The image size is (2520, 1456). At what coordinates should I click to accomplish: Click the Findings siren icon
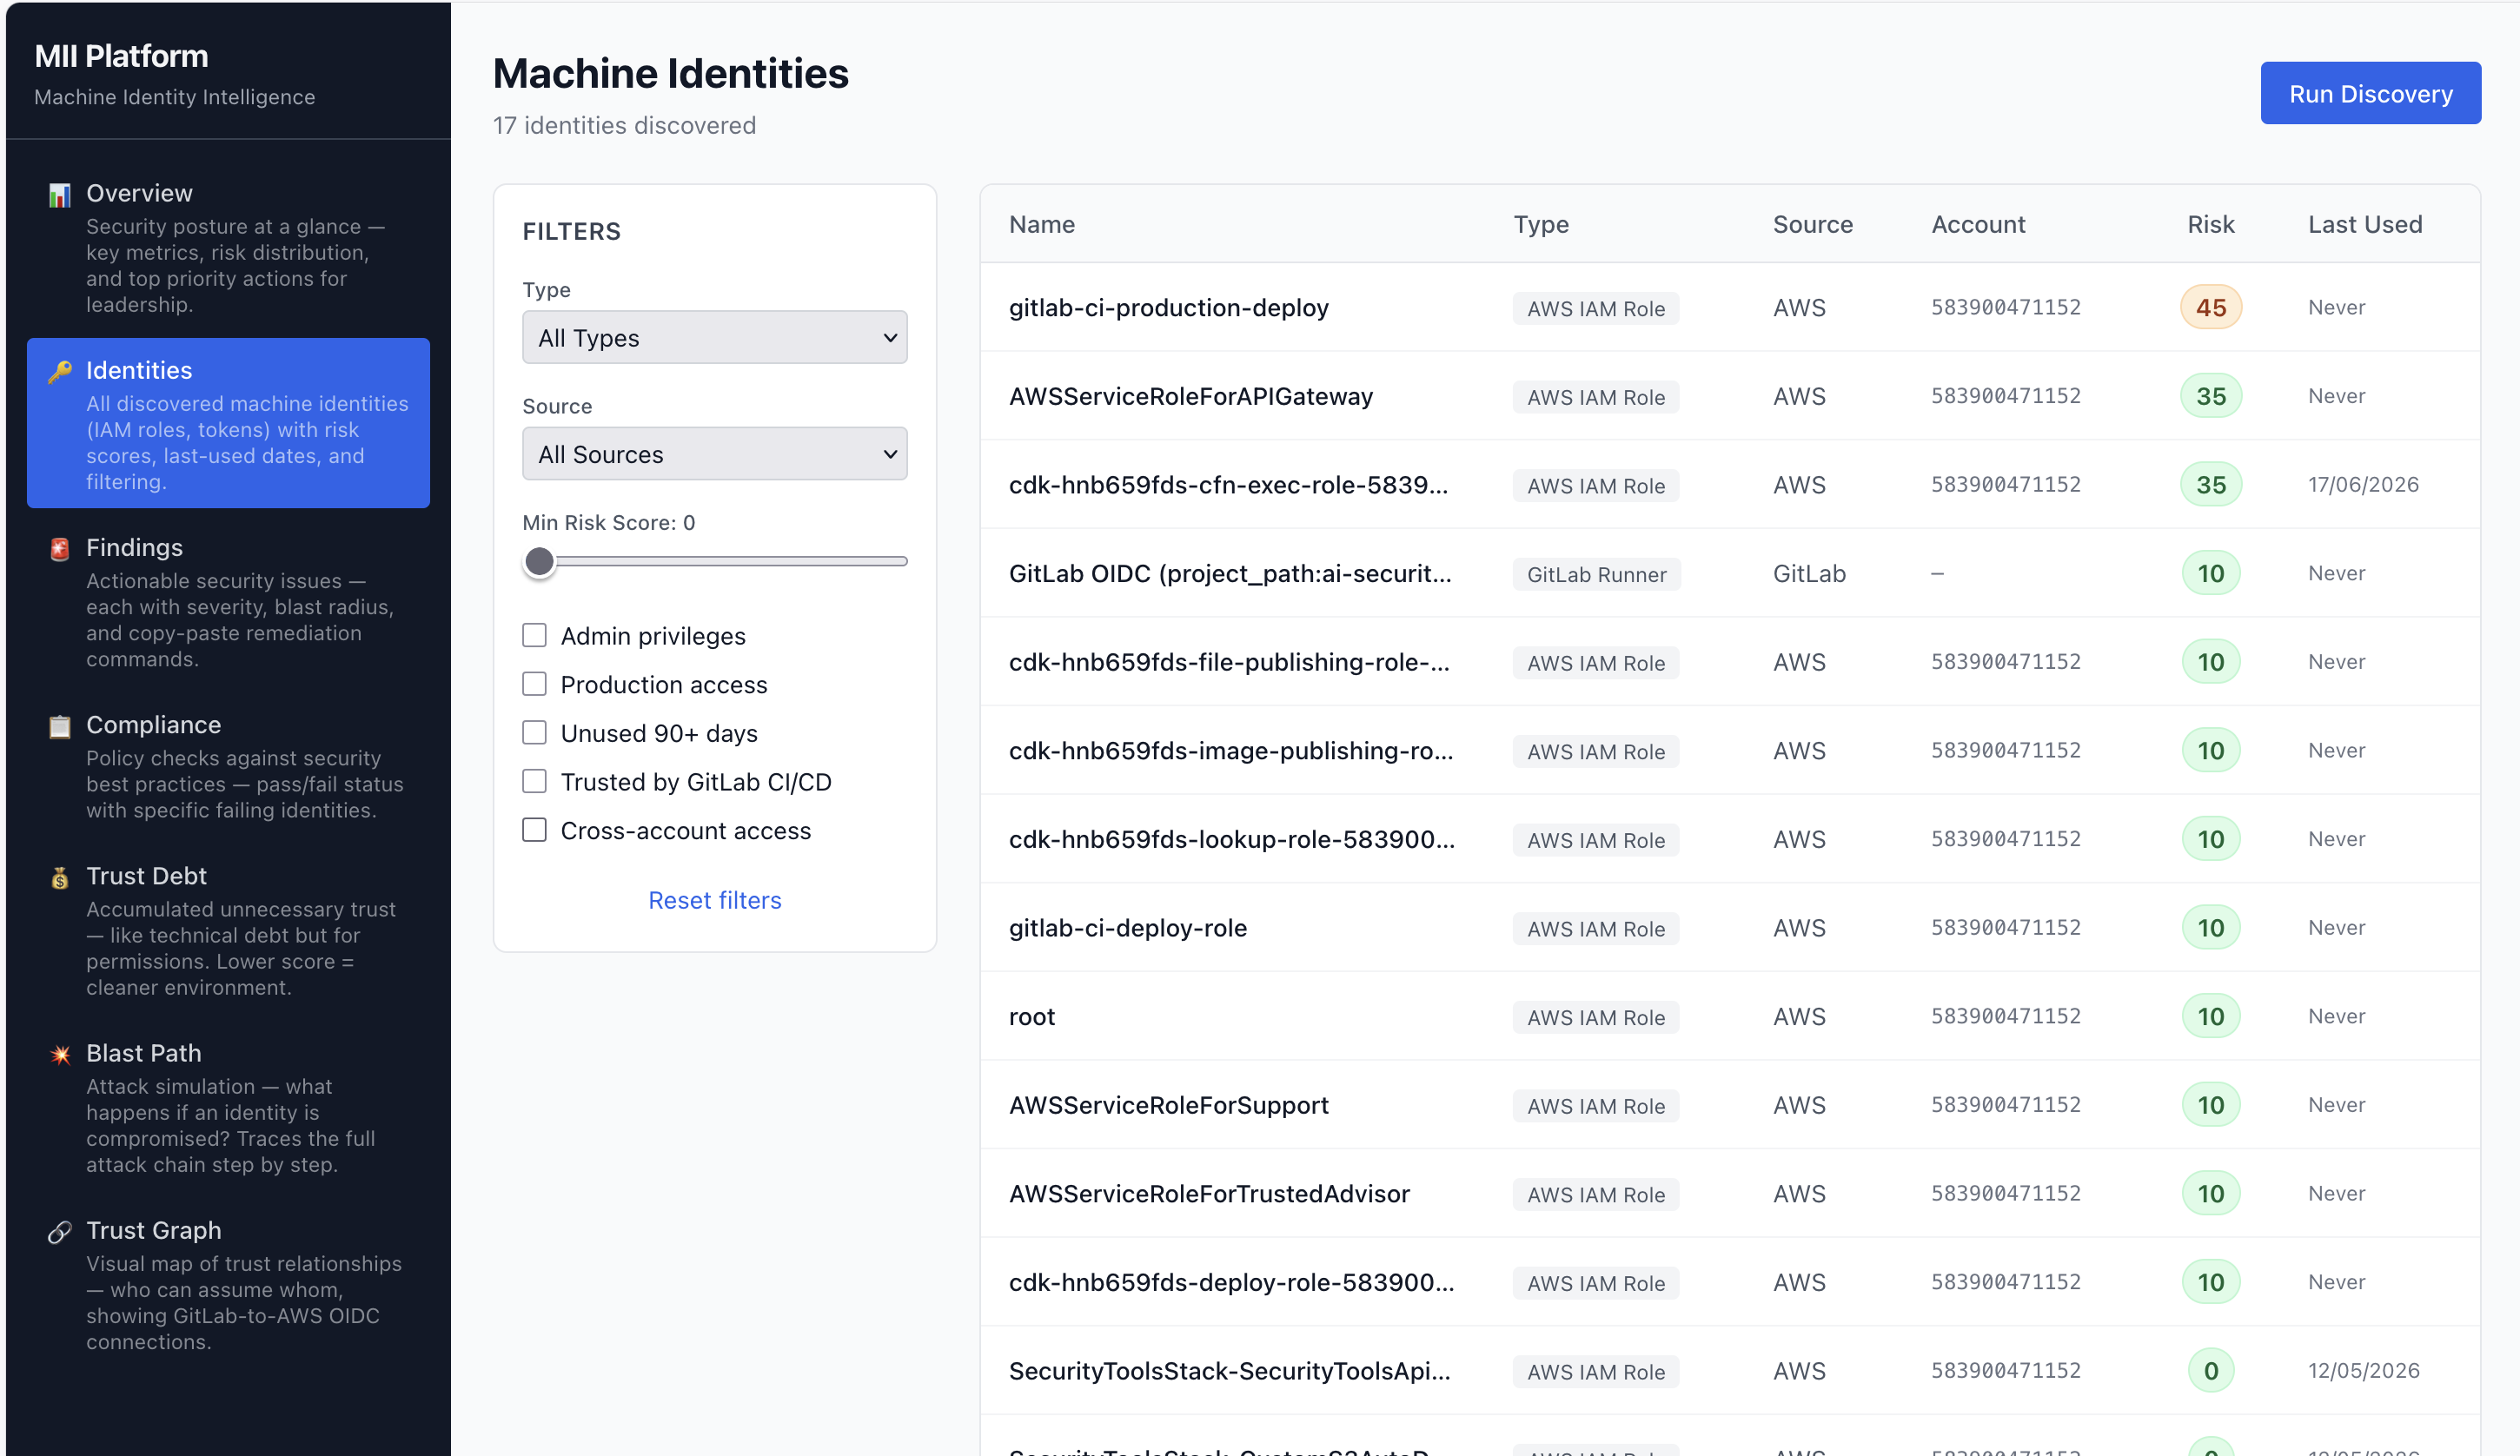60,549
